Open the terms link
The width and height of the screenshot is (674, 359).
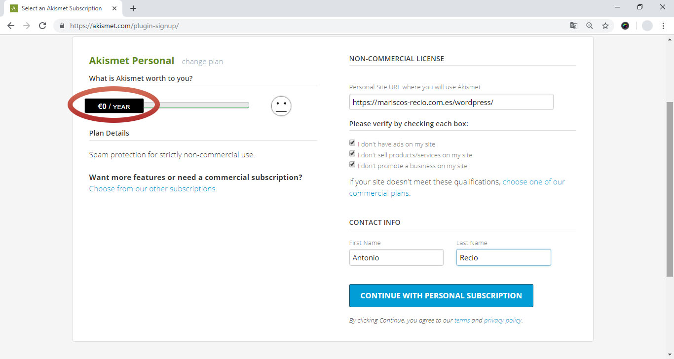pyautogui.click(x=462, y=321)
